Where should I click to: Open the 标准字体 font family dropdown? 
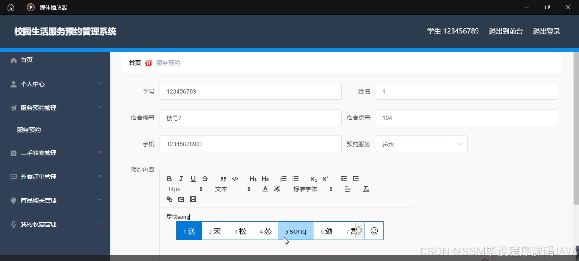[x=313, y=189]
